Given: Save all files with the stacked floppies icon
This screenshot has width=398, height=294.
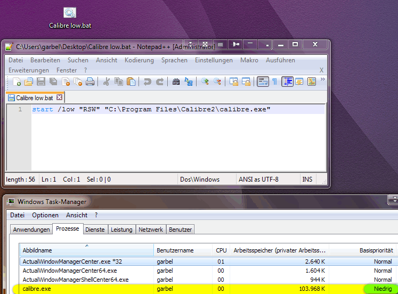Looking at the screenshot, I should click(x=53, y=81).
